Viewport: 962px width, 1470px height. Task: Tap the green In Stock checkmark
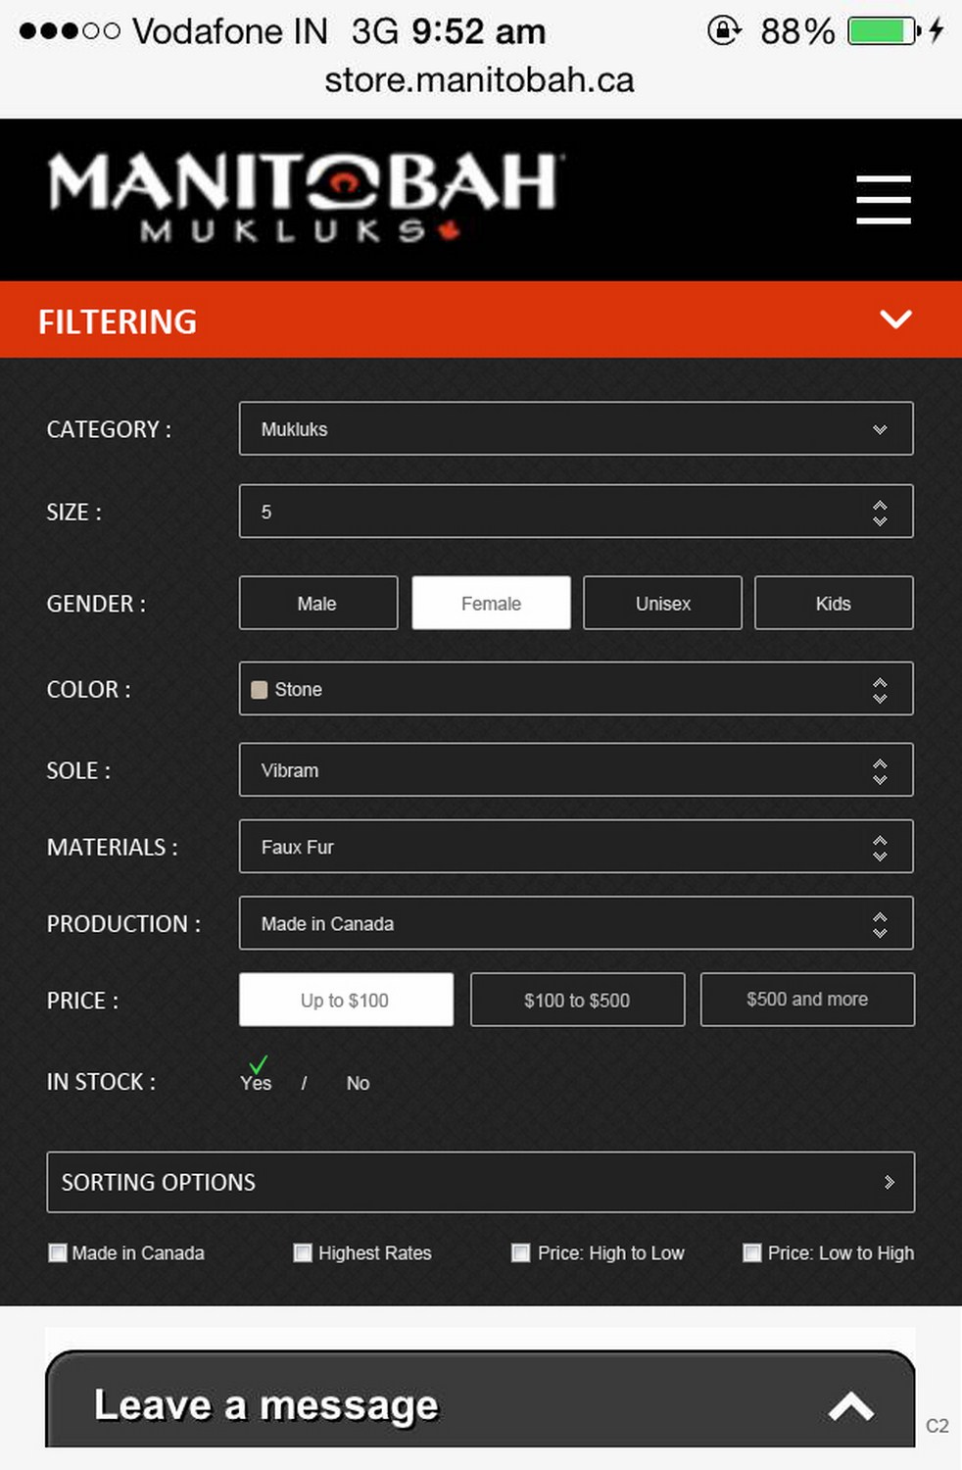click(258, 1066)
